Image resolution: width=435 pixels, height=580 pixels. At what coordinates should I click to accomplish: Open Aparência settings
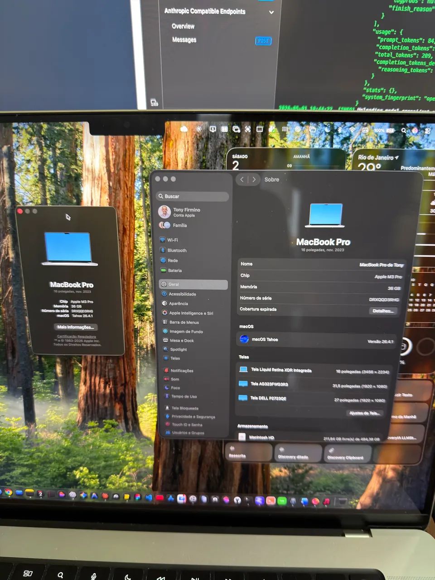click(x=193, y=304)
